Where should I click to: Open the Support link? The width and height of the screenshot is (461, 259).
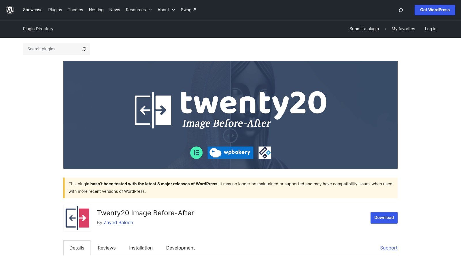[x=389, y=248]
